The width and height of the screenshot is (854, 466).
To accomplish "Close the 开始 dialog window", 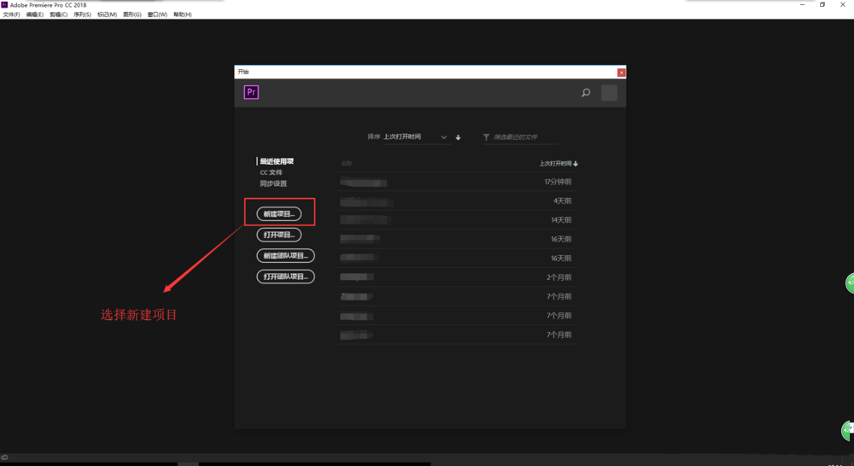I will pyautogui.click(x=621, y=73).
